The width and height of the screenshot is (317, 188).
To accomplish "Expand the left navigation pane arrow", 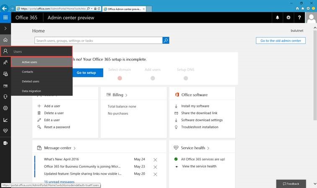I will point(5,28).
